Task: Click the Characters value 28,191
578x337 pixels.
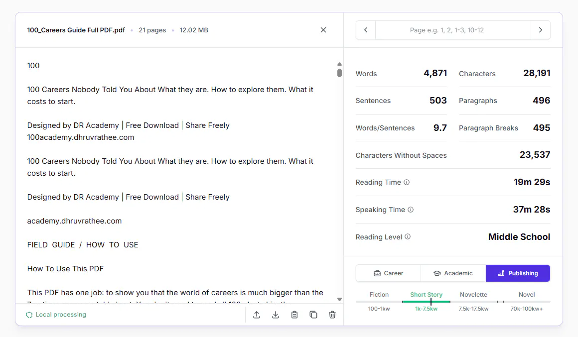Action: (x=537, y=73)
